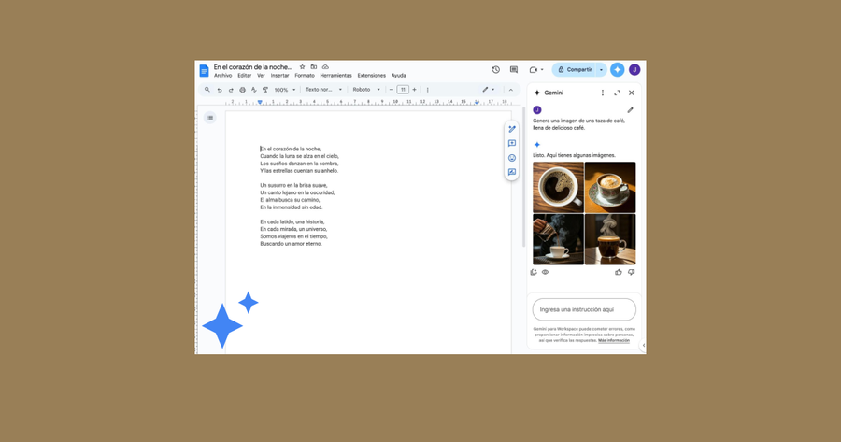Run the spell check tool
This screenshot has width=841, height=442.
[253, 90]
